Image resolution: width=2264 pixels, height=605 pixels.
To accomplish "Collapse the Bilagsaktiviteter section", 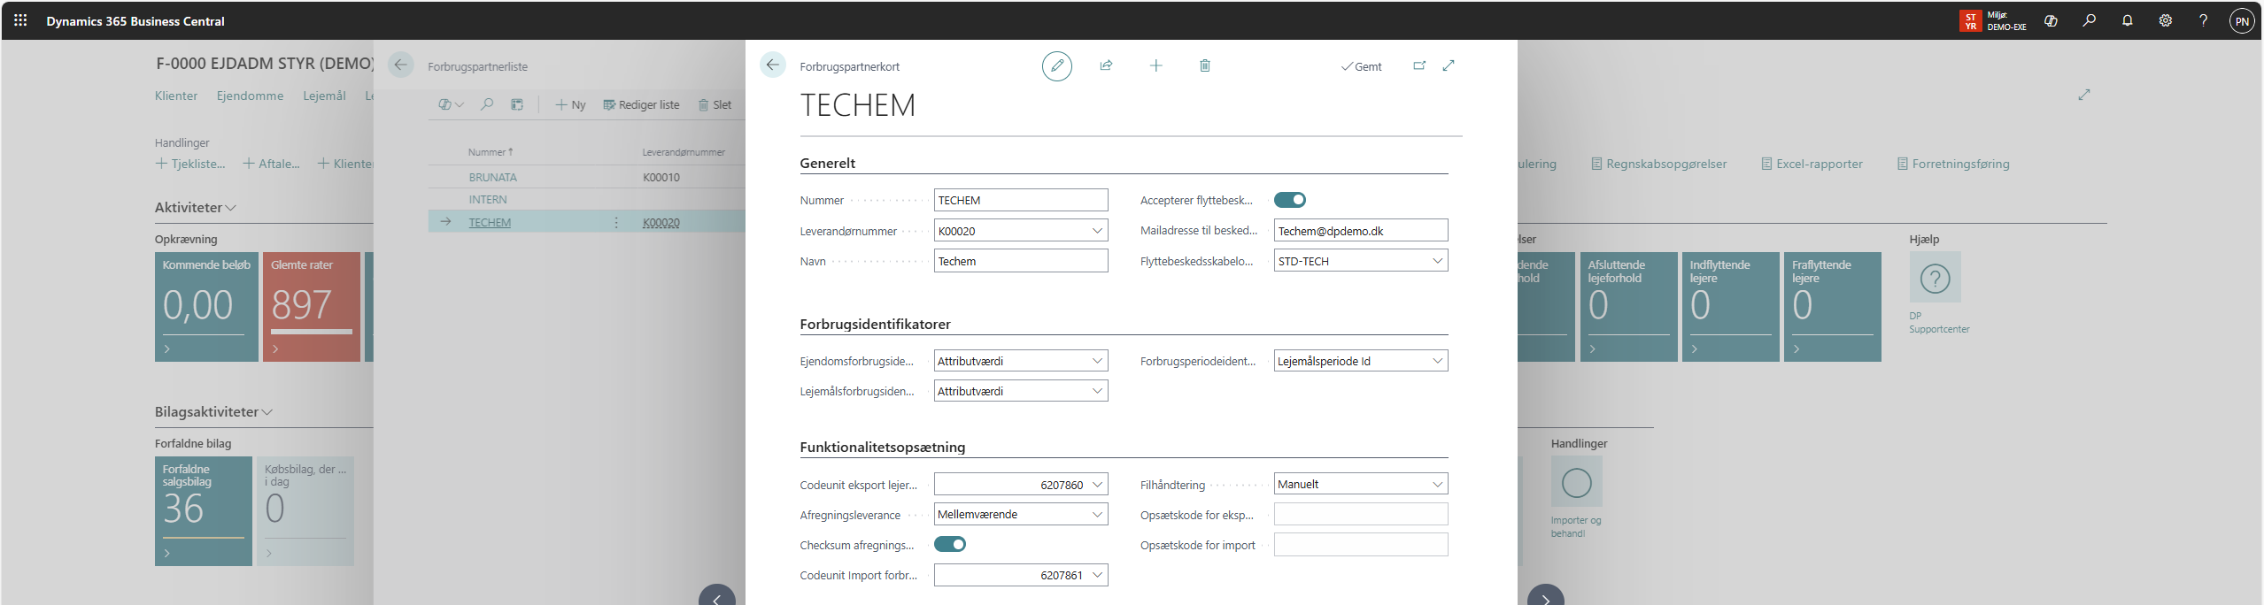I will click(x=213, y=411).
